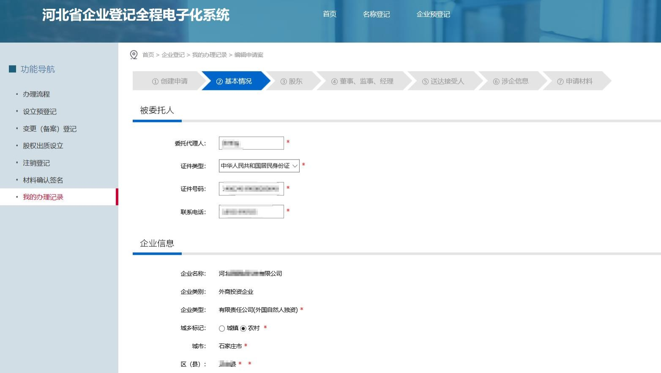Viewport: 661px width, 373px height.
Task: Focus the 联系电话 input field
Action: 251,211
